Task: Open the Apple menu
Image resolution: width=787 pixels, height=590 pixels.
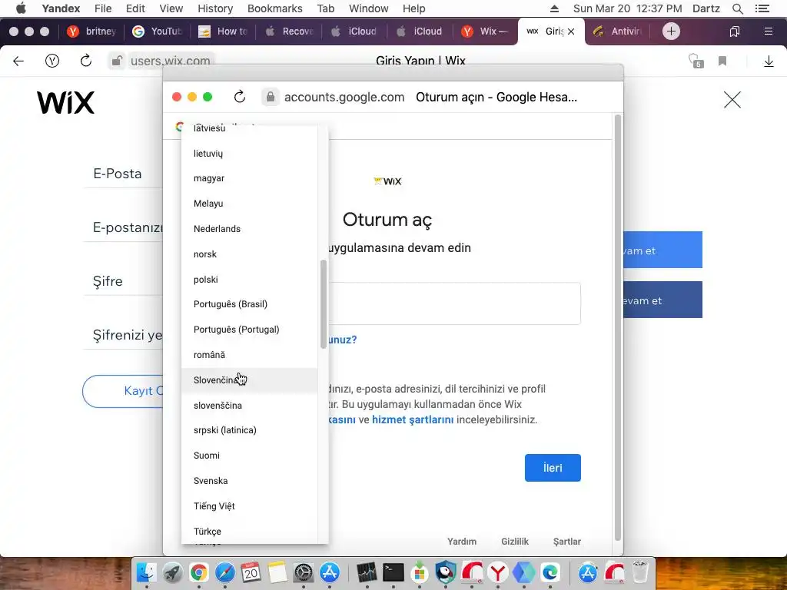Action: [21, 8]
